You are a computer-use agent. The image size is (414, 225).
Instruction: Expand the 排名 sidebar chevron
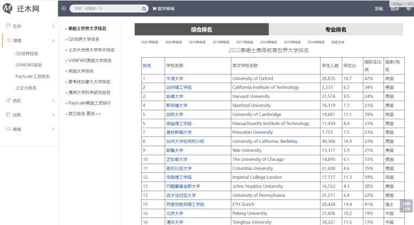[x=53, y=40]
